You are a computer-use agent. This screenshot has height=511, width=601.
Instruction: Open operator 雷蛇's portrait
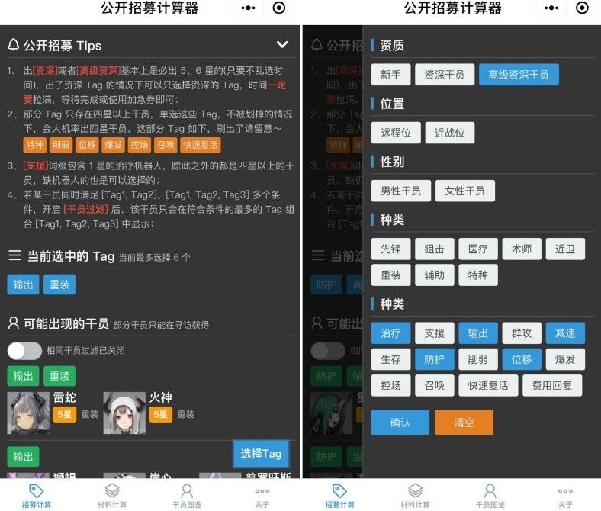point(29,413)
